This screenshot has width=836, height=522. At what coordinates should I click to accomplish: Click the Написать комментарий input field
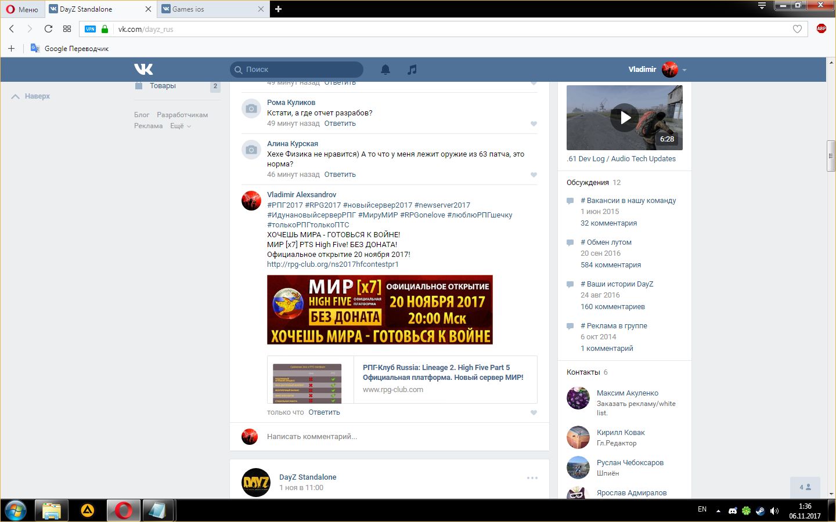coord(395,437)
